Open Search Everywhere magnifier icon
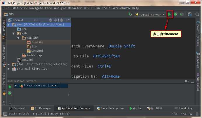This screenshot has width=202, height=118. pyautogui.click(x=197, y=14)
